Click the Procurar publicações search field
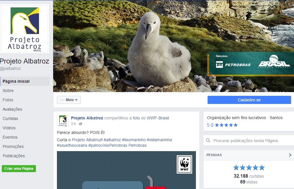 pos(248,141)
